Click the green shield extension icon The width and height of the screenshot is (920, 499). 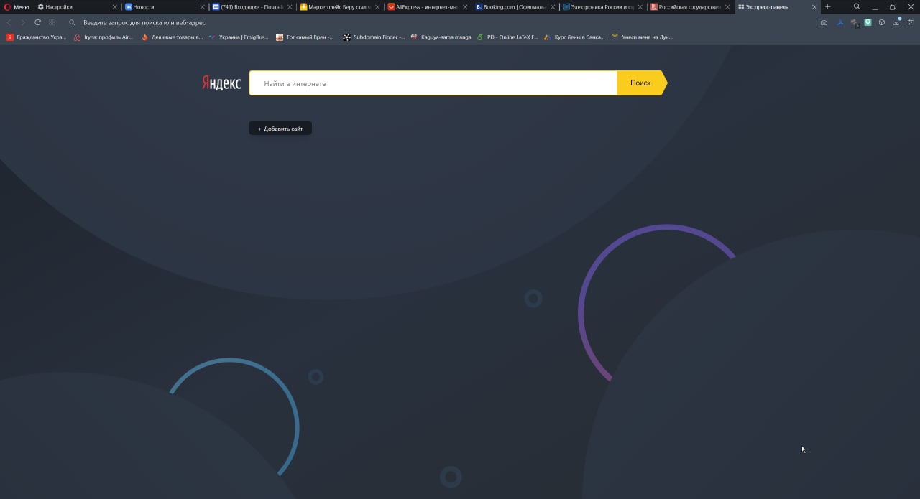[x=868, y=22]
